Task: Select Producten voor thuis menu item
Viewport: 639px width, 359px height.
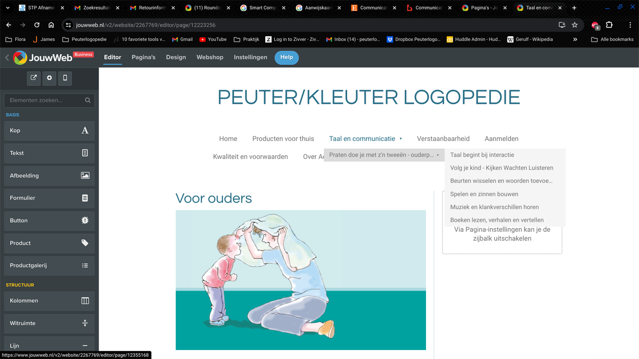Action: [x=283, y=139]
